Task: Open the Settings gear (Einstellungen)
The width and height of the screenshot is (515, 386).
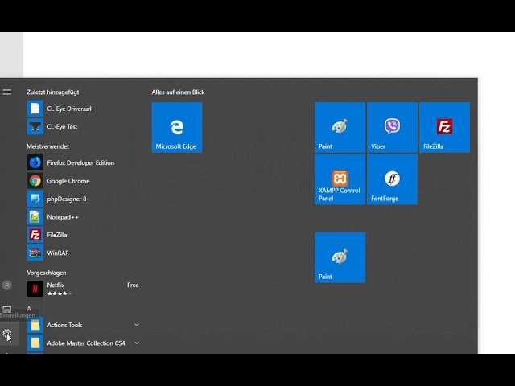Action: click(x=7, y=334)
